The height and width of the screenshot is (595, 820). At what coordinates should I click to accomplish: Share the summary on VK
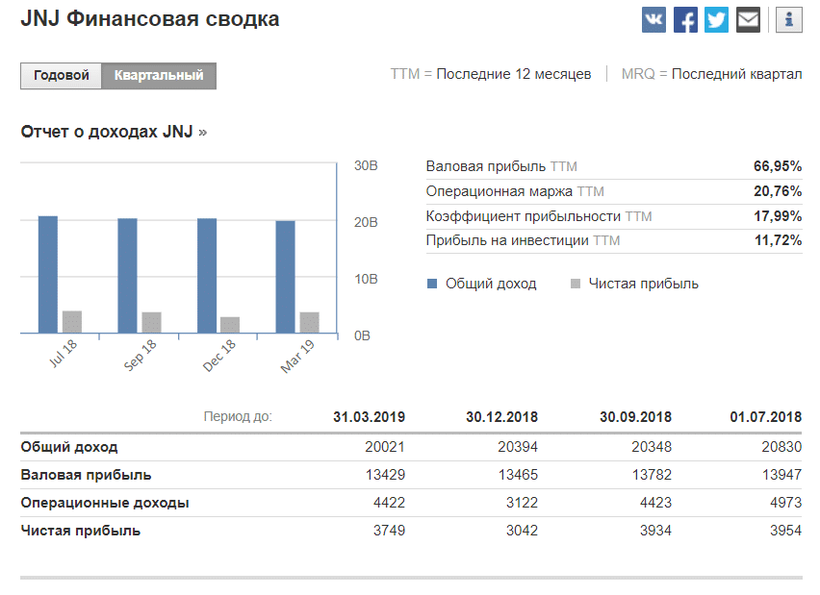[653, 20]
